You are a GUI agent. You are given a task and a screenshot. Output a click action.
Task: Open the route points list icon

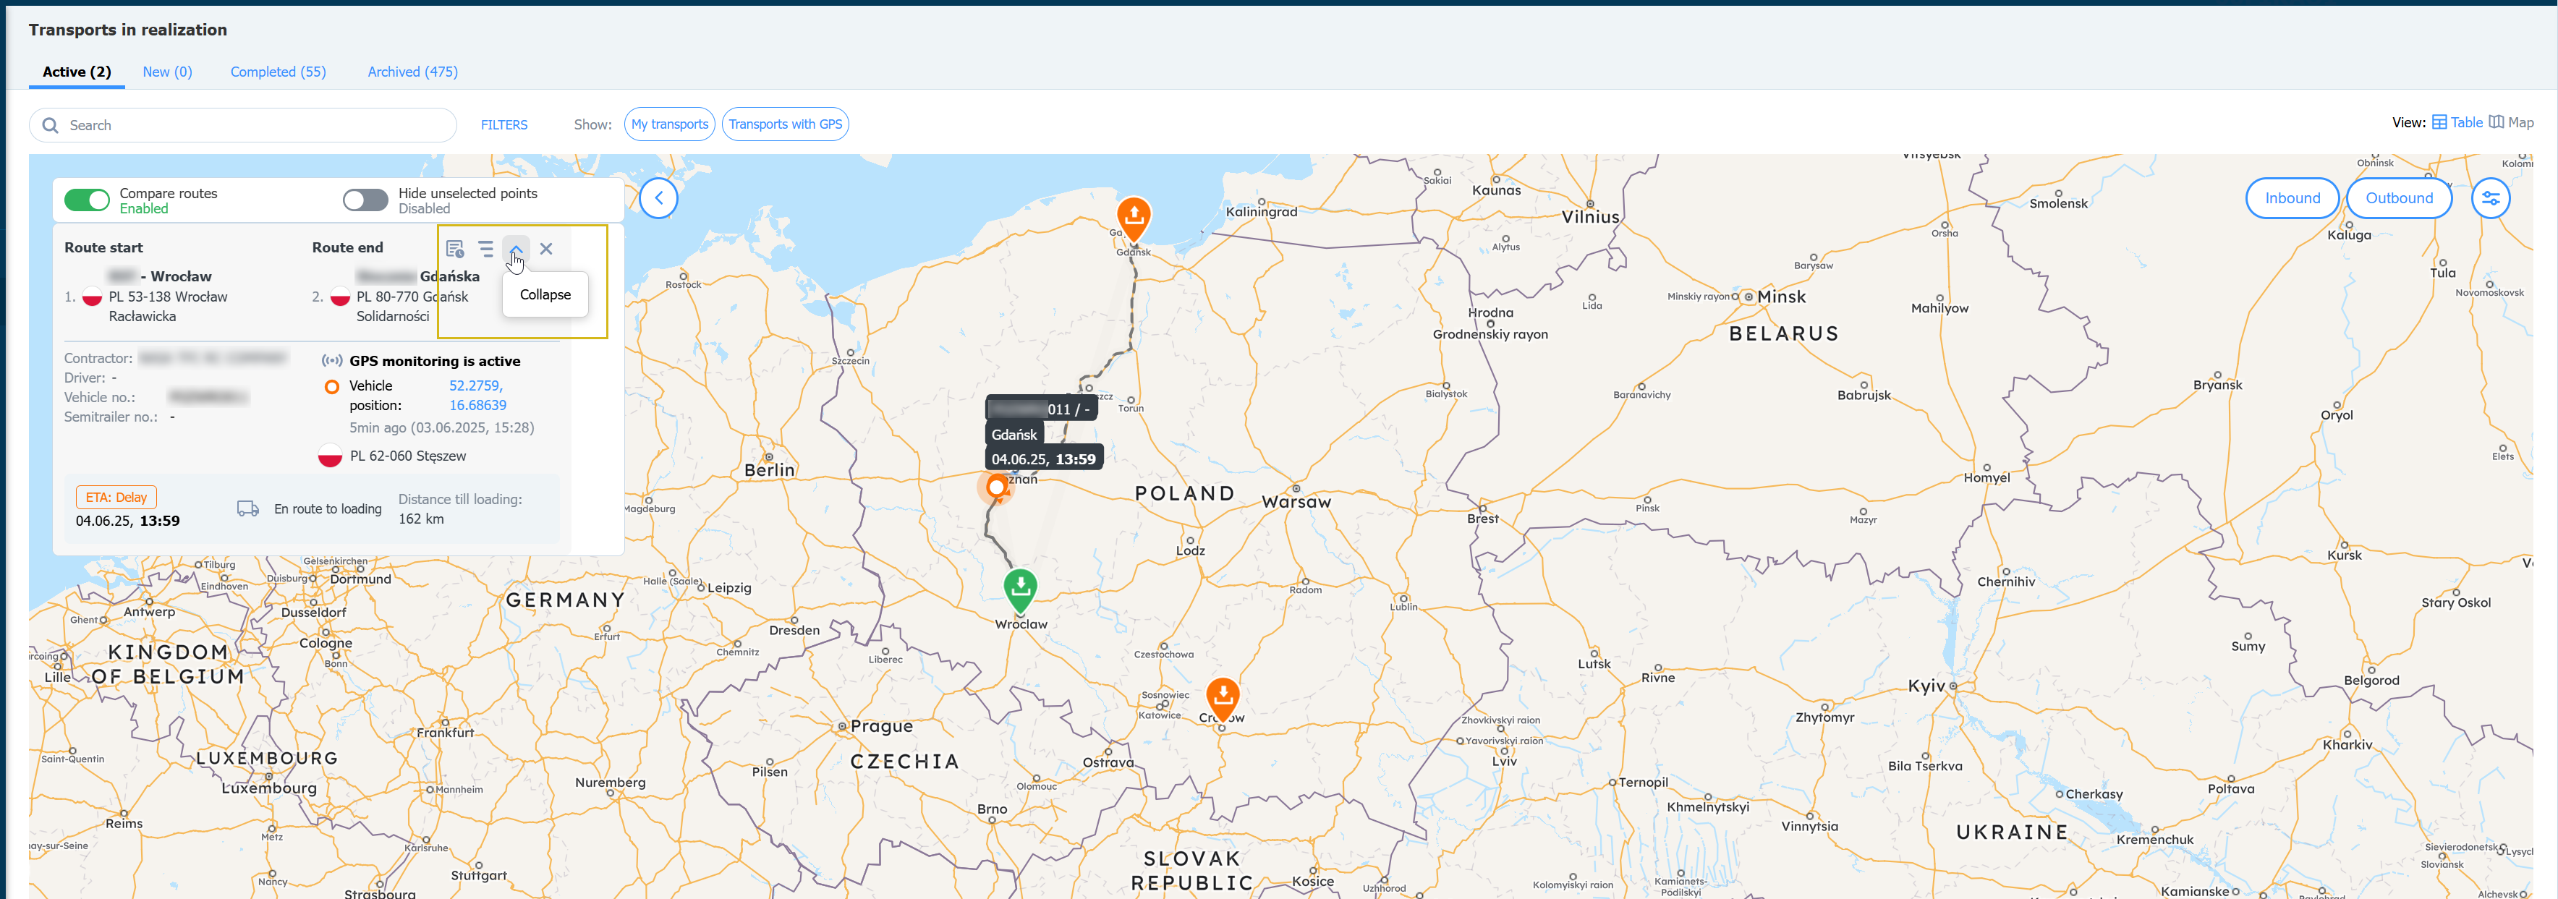[x=485, y=249]
